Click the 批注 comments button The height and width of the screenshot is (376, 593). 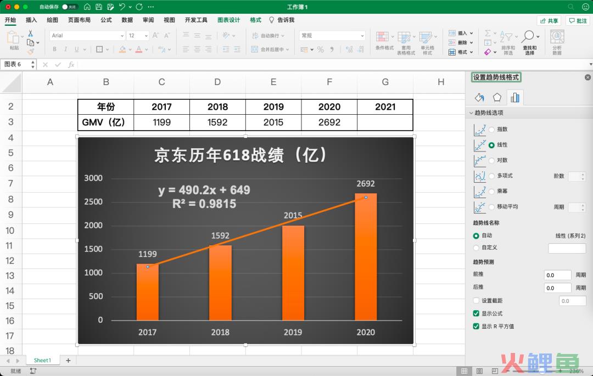point(578,21)
